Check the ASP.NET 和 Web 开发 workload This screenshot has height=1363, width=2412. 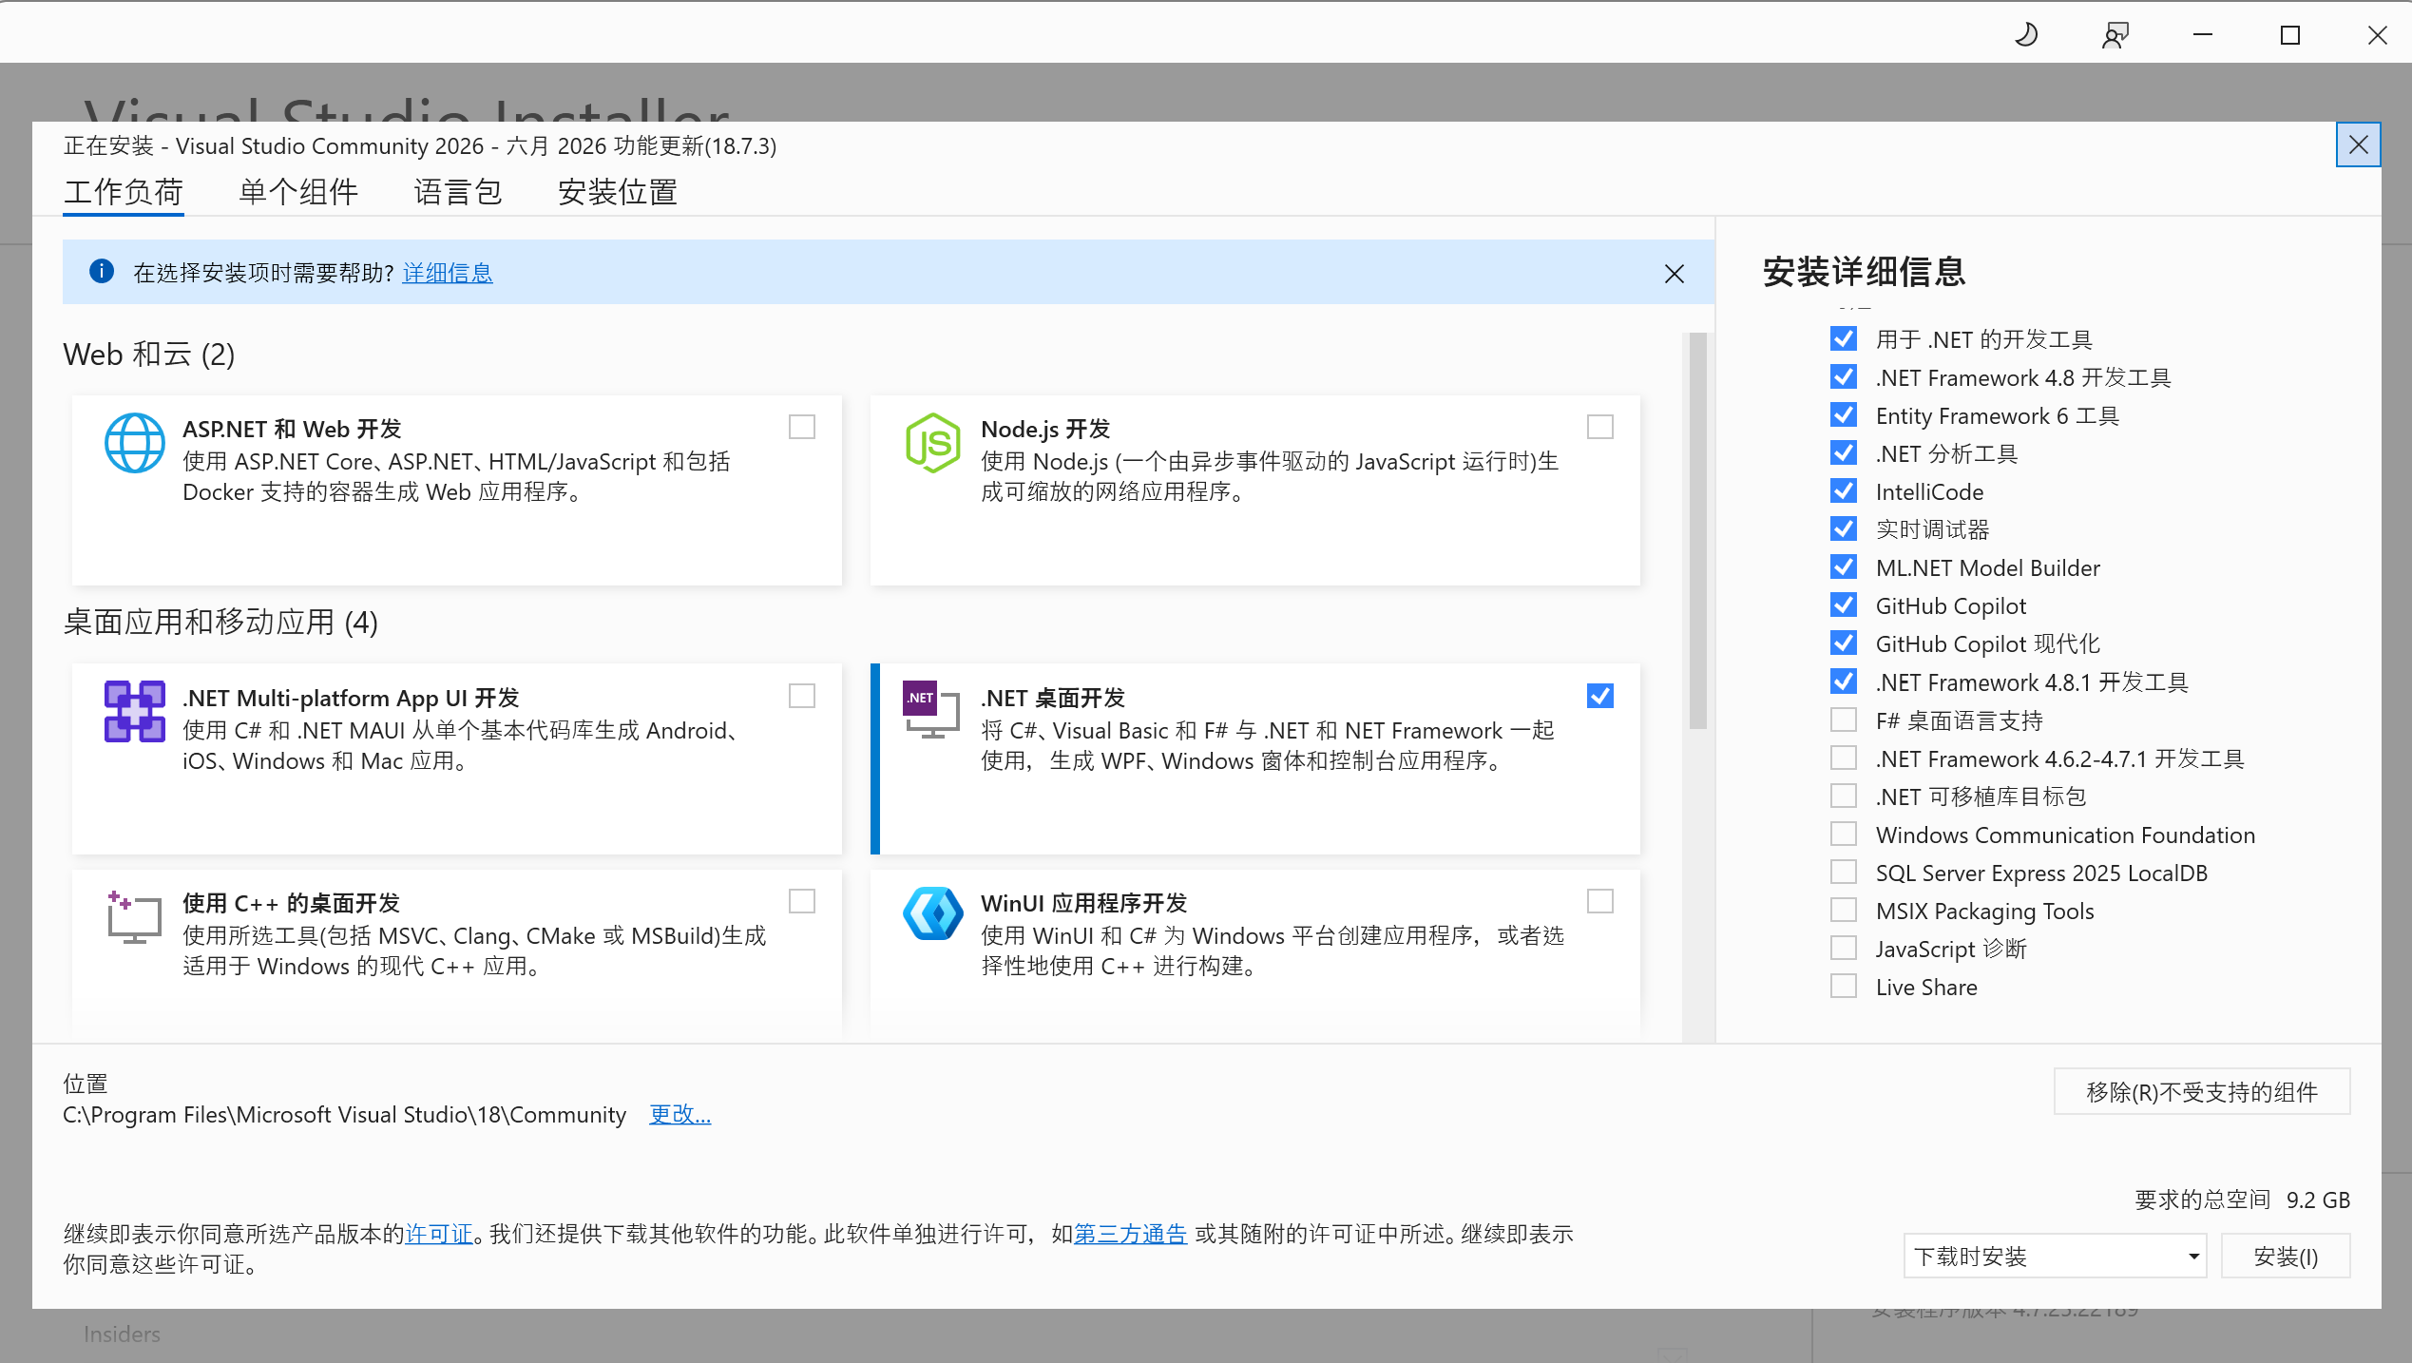click(802, 428)
